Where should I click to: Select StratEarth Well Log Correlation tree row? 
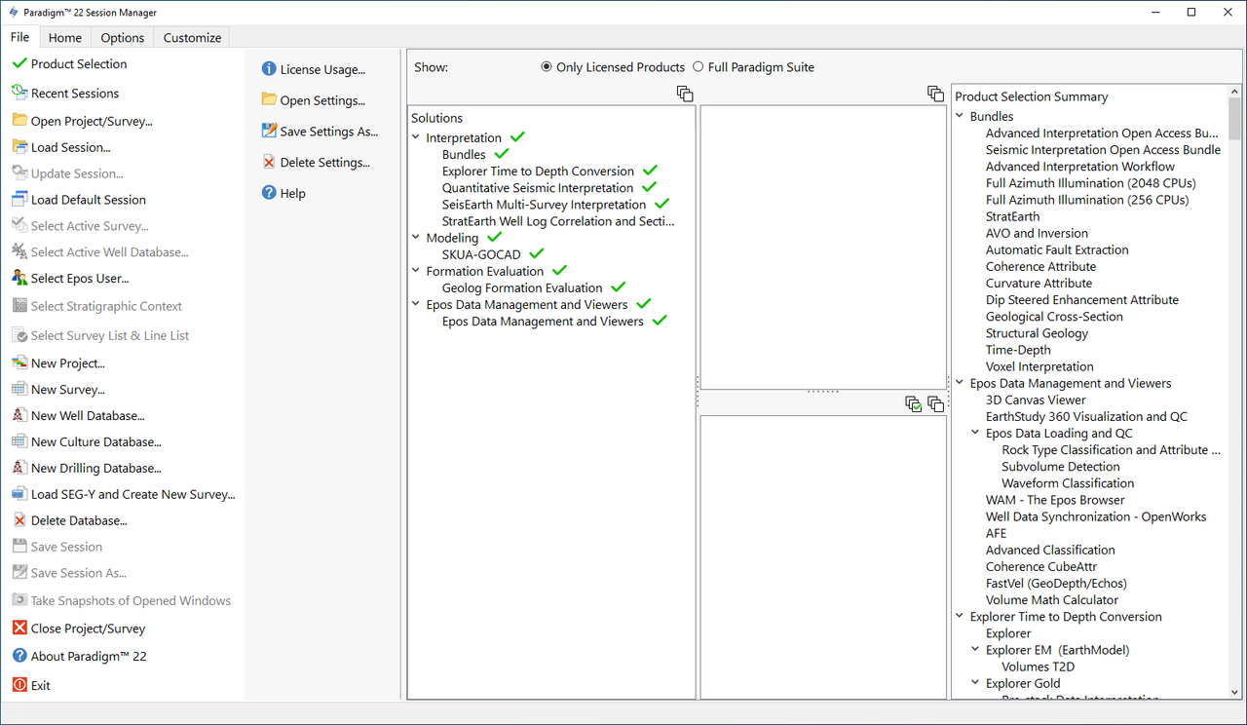click(x=558, y=221)
